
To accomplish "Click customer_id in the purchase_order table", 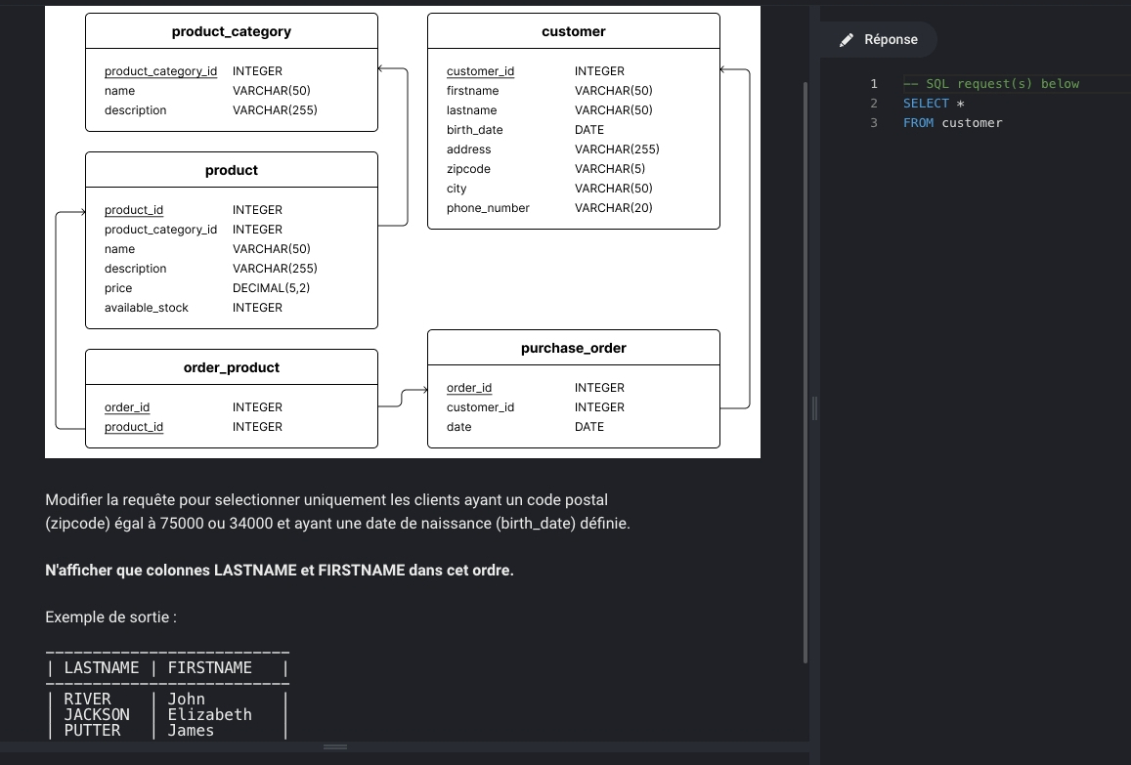I will pos(480,407).
